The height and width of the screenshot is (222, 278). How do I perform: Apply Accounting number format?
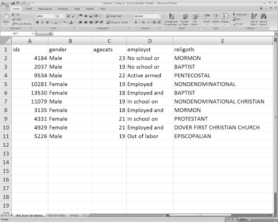click(x=136, y=22)
